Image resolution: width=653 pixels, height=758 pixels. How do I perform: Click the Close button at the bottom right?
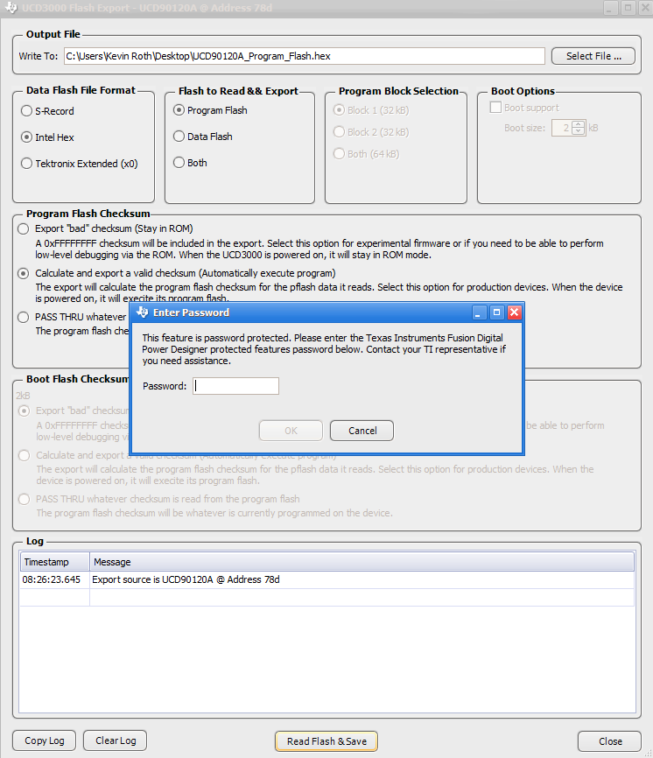(x=610, y=741)
